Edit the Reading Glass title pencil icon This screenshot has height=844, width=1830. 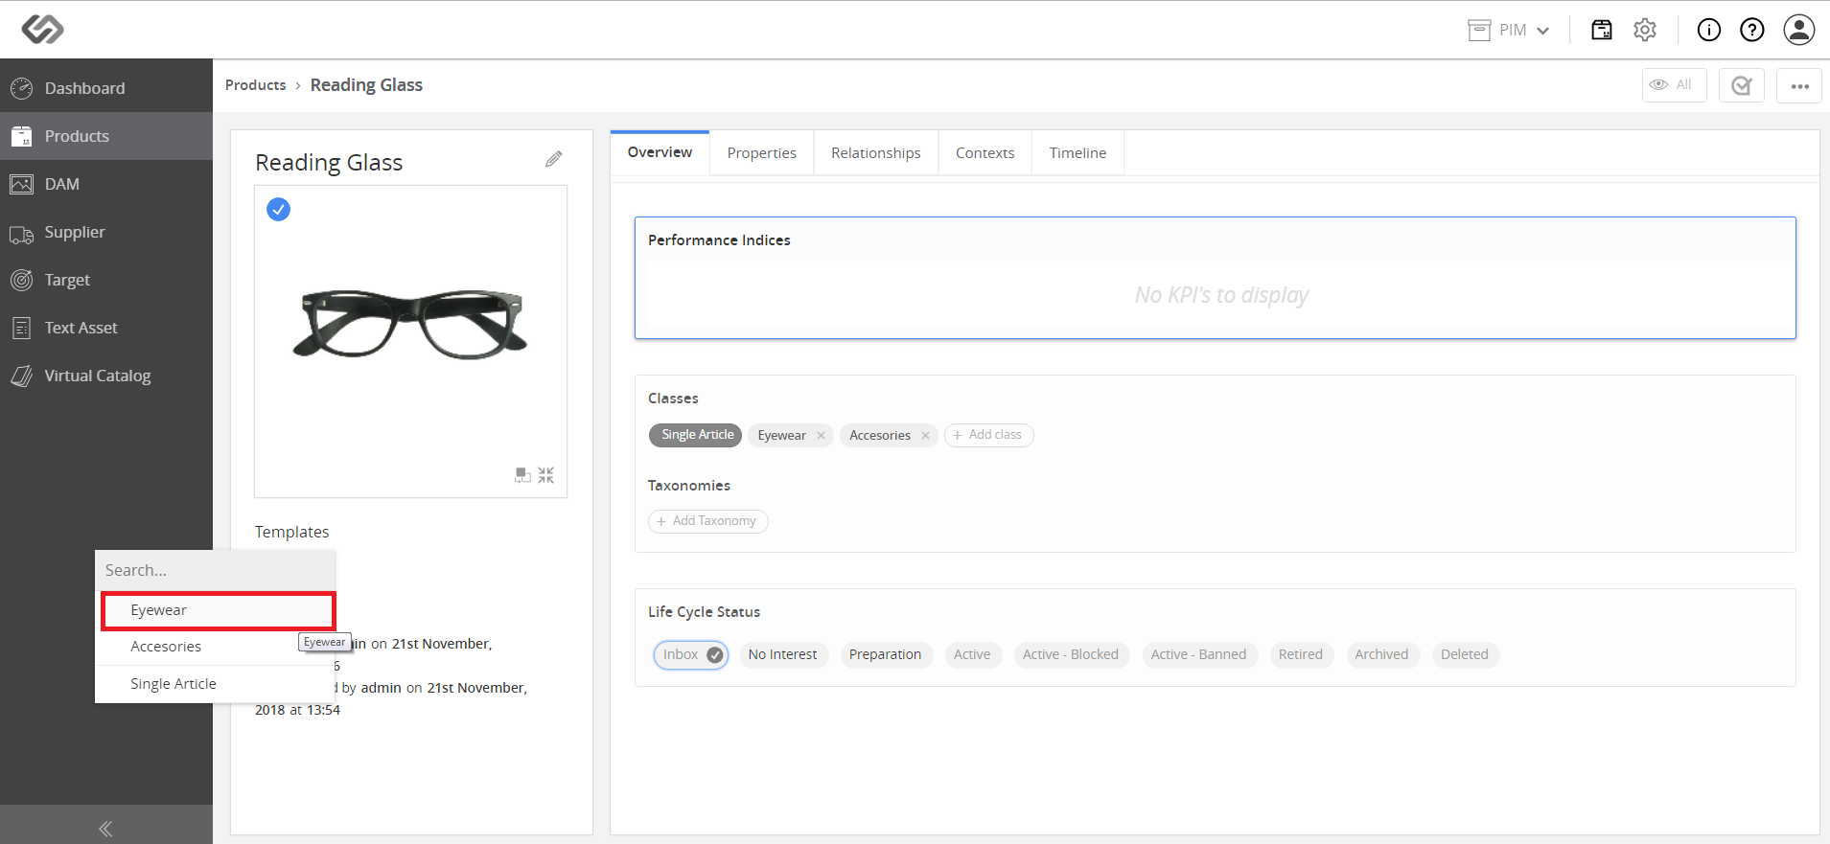click(x=553, y=159)
